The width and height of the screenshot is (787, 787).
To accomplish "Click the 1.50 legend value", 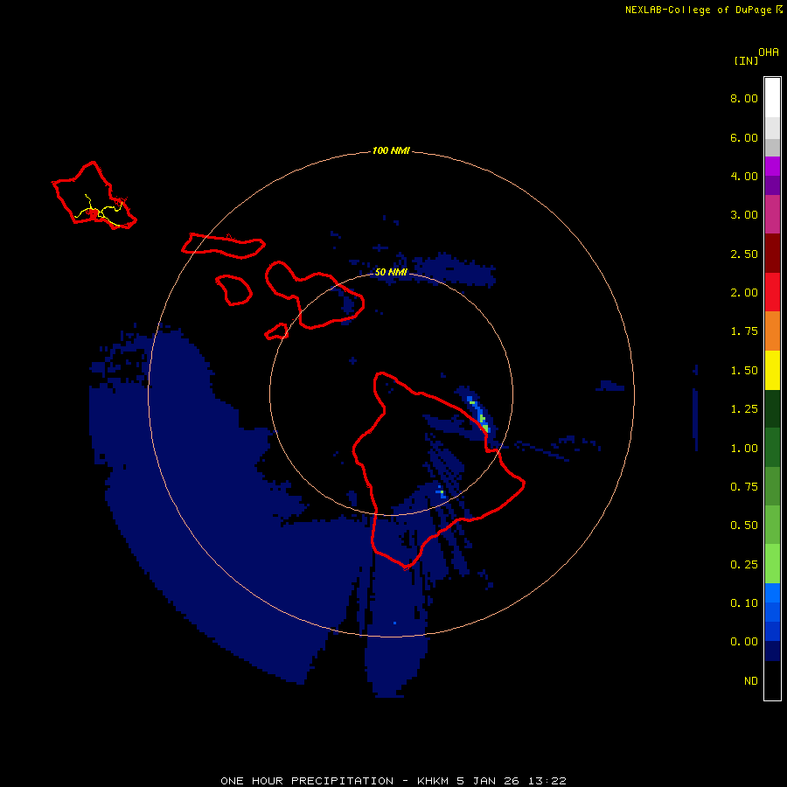I will click(x=744, y=371).
